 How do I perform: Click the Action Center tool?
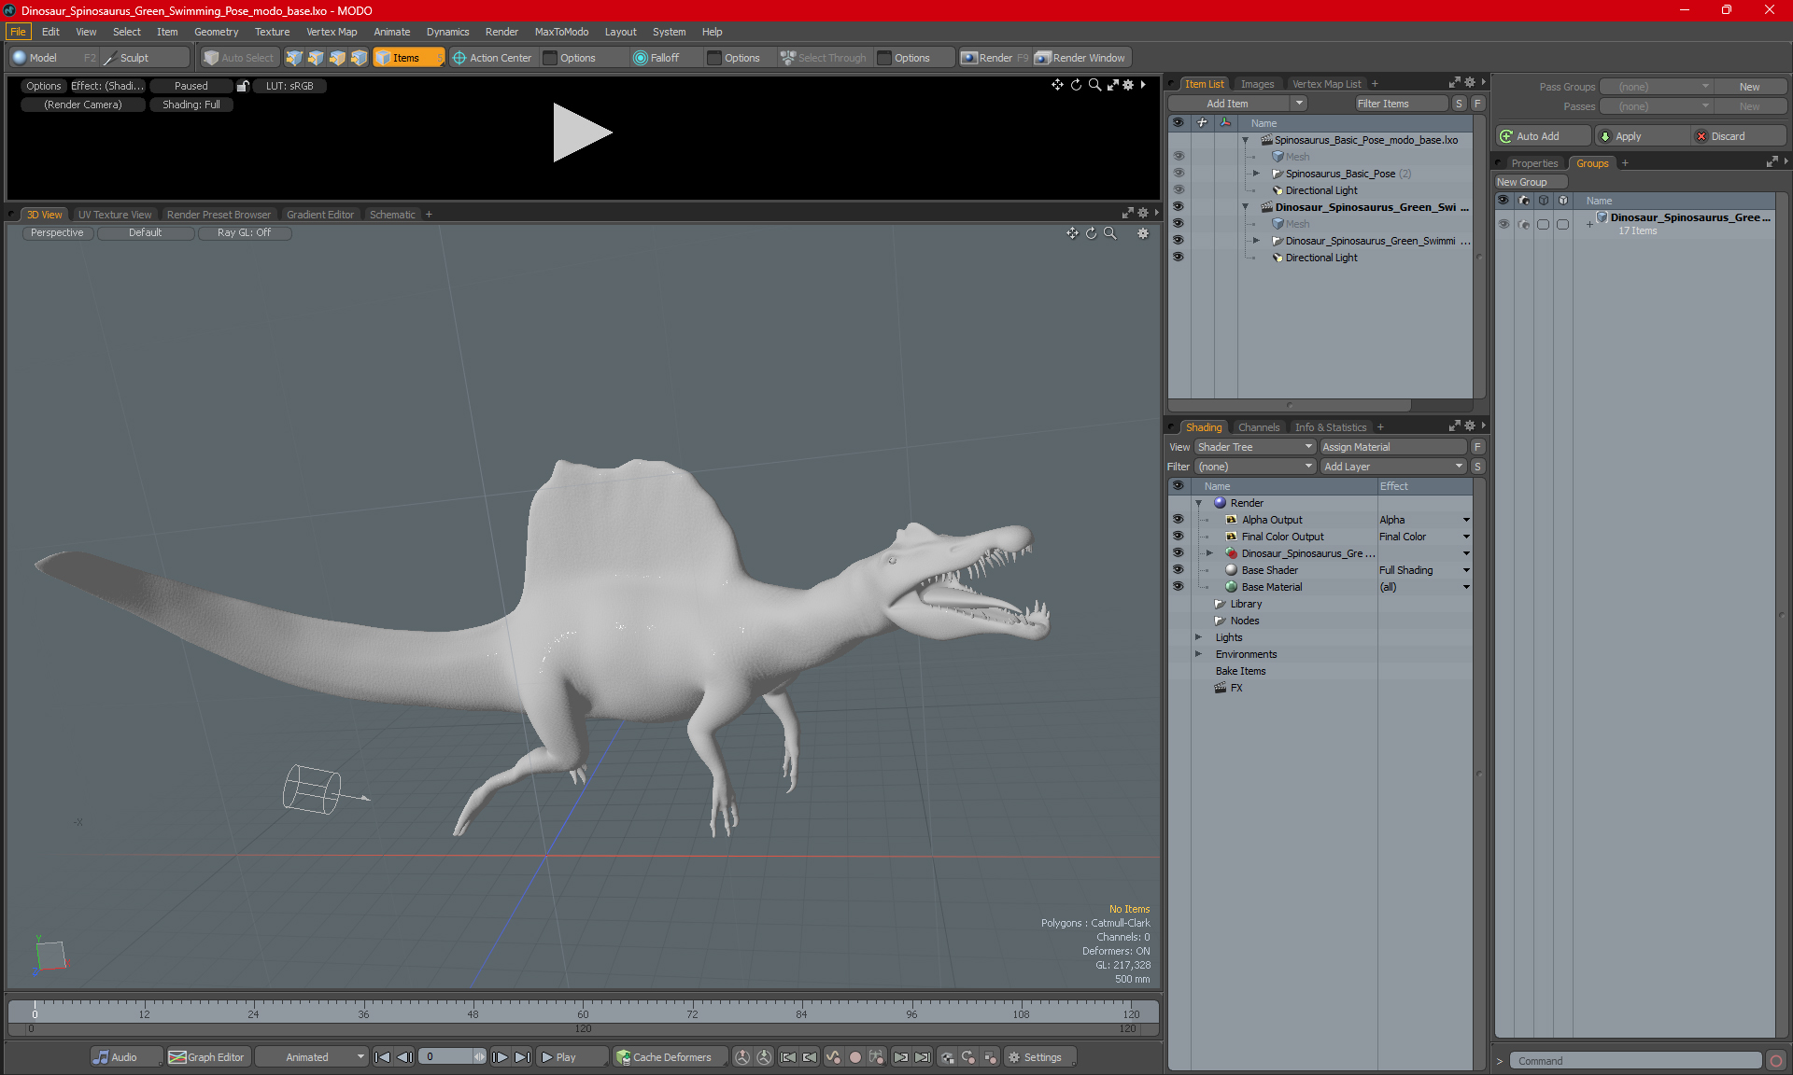pos(492,58)
